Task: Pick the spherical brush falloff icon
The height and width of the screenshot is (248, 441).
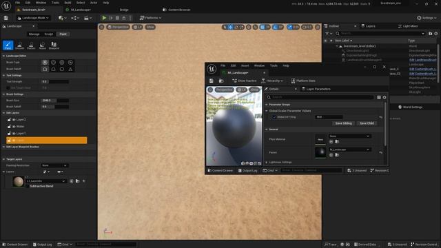Action: (x=62, y=69)
